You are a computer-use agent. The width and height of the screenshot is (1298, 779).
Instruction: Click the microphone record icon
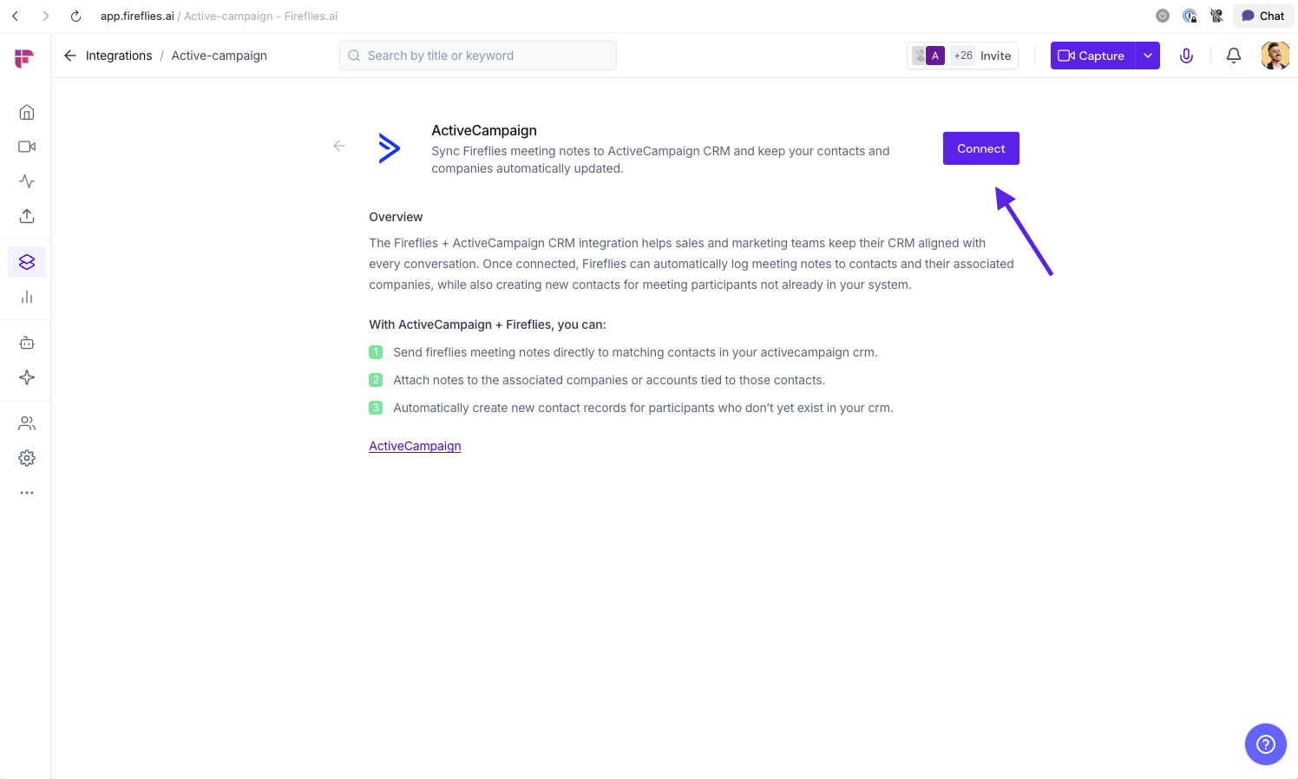[x=1186, y=56]
